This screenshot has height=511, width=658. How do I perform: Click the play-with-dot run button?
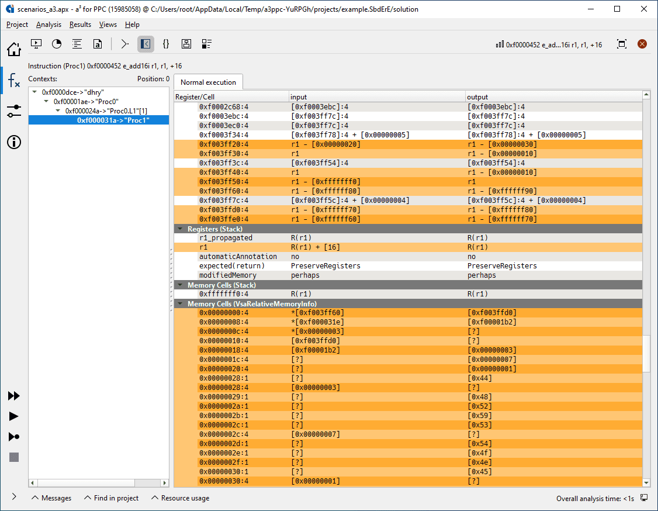(x=14, y=437)
